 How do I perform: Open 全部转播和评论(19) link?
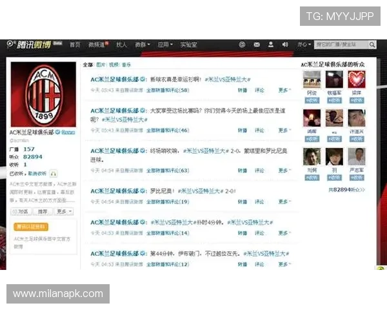pos(168,201)
